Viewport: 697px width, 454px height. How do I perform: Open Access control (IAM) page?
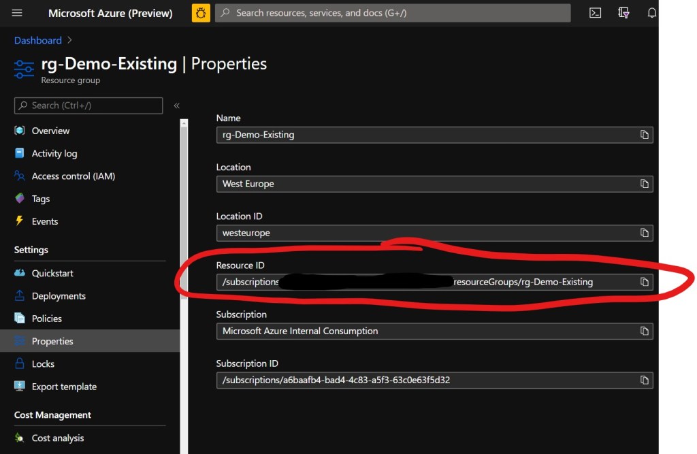click(x=73, y=176)
